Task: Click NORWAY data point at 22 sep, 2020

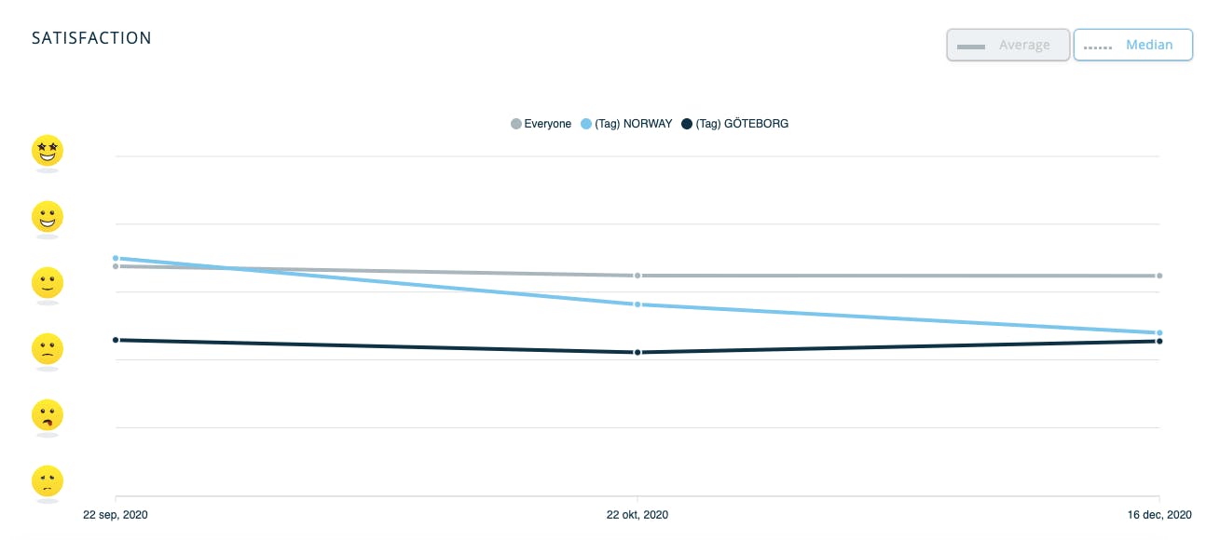Action: [x=116, y=258]
